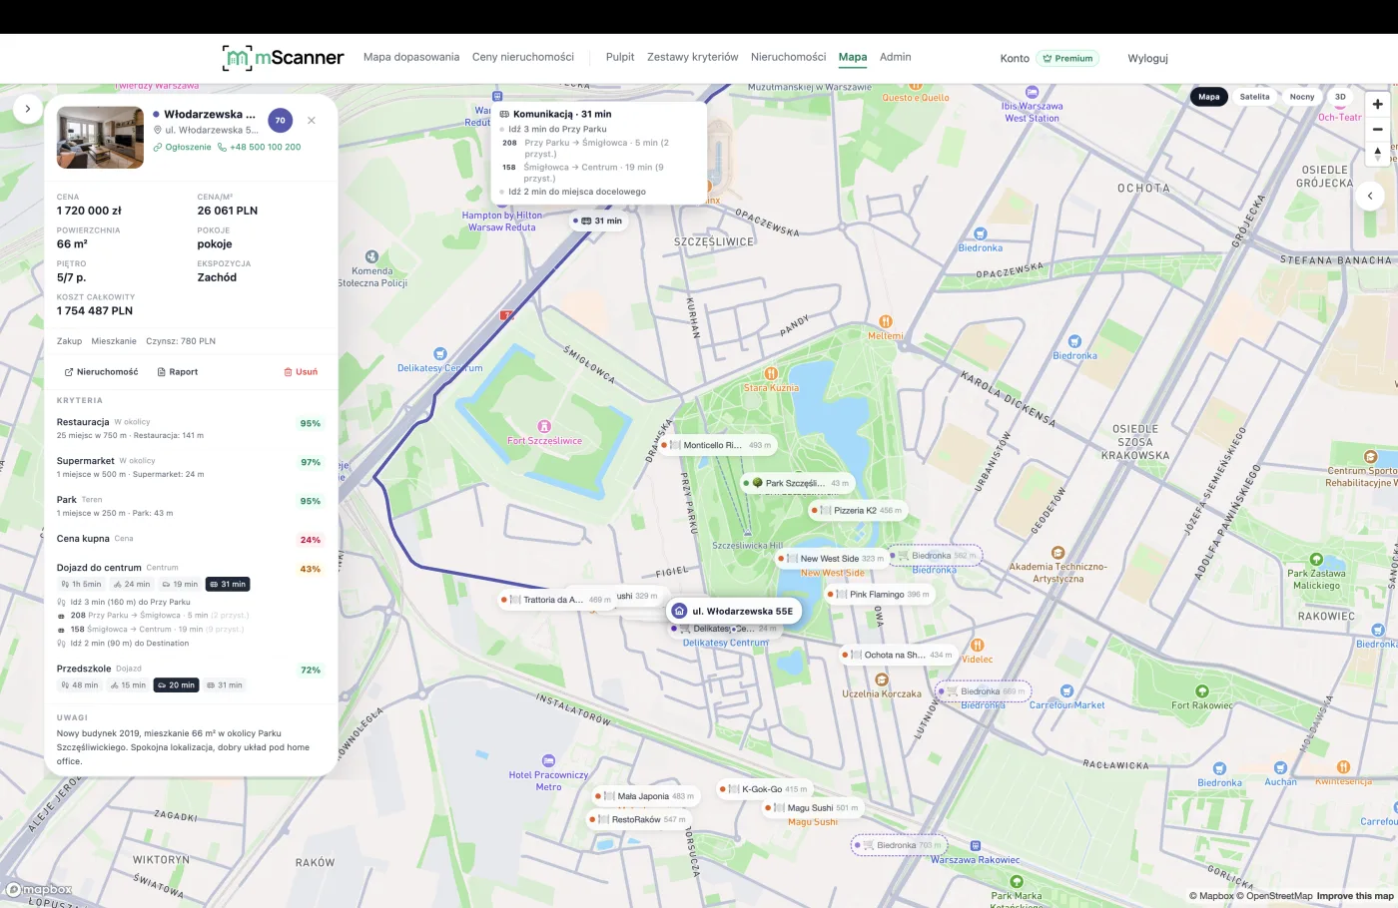Call phone number +48 500 100 200
The image size is (1398, 908).
(260, 147)
